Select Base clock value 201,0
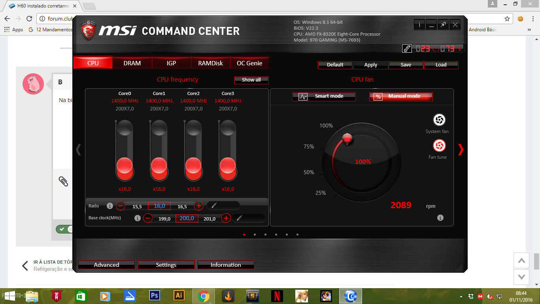540x304 pixels. tap(209, 219)
